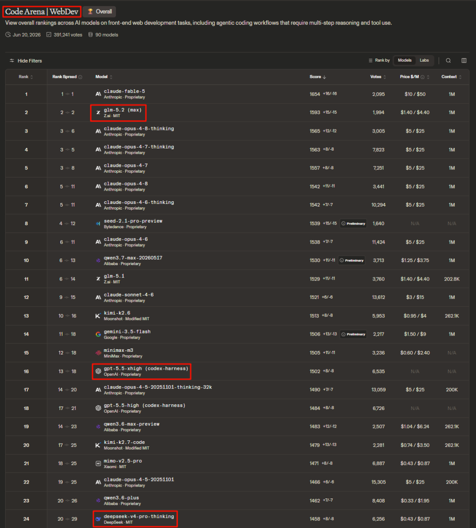The height and width of the screenshot is (528, 476).
Task: Click the Code Arena | WebDev title
Action: [42, 12]
